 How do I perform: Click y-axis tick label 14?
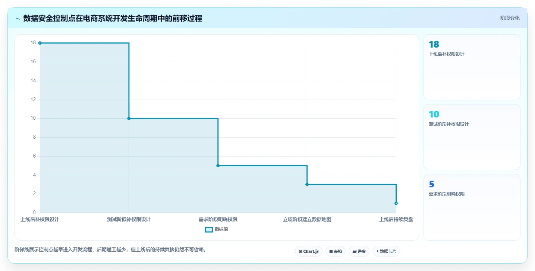click(x=33, y=81)
